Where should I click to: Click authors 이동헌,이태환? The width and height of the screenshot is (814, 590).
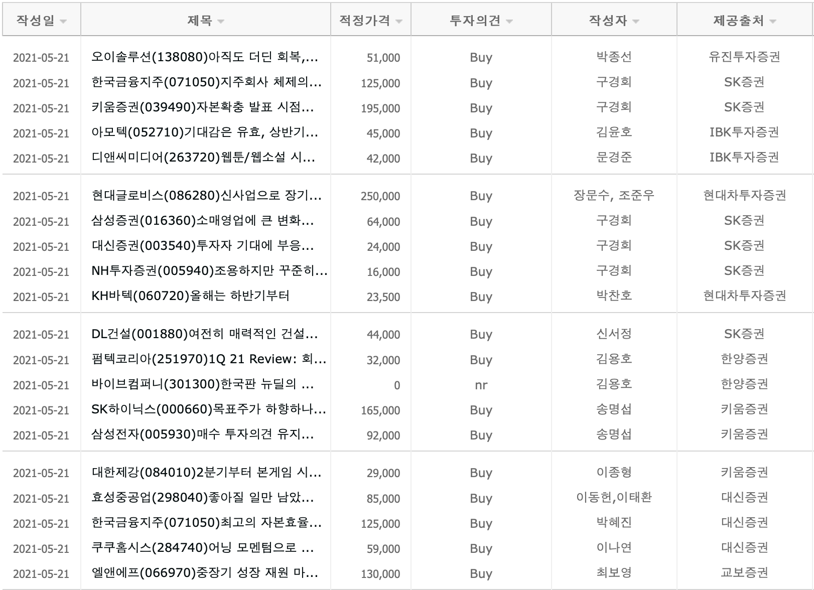(614, 497)
